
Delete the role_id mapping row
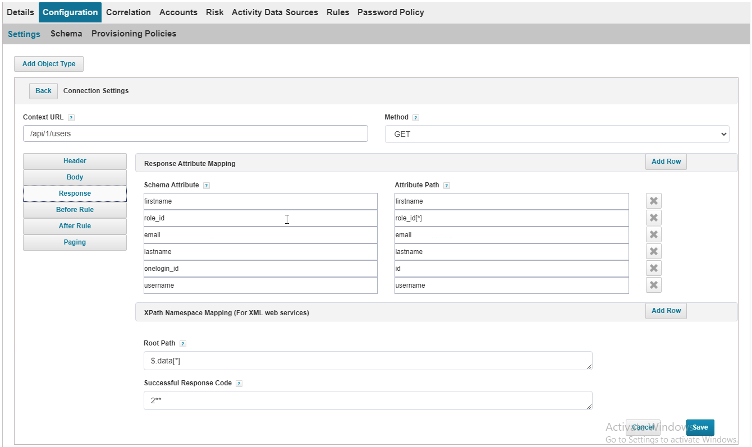click(x=653, y=218)
